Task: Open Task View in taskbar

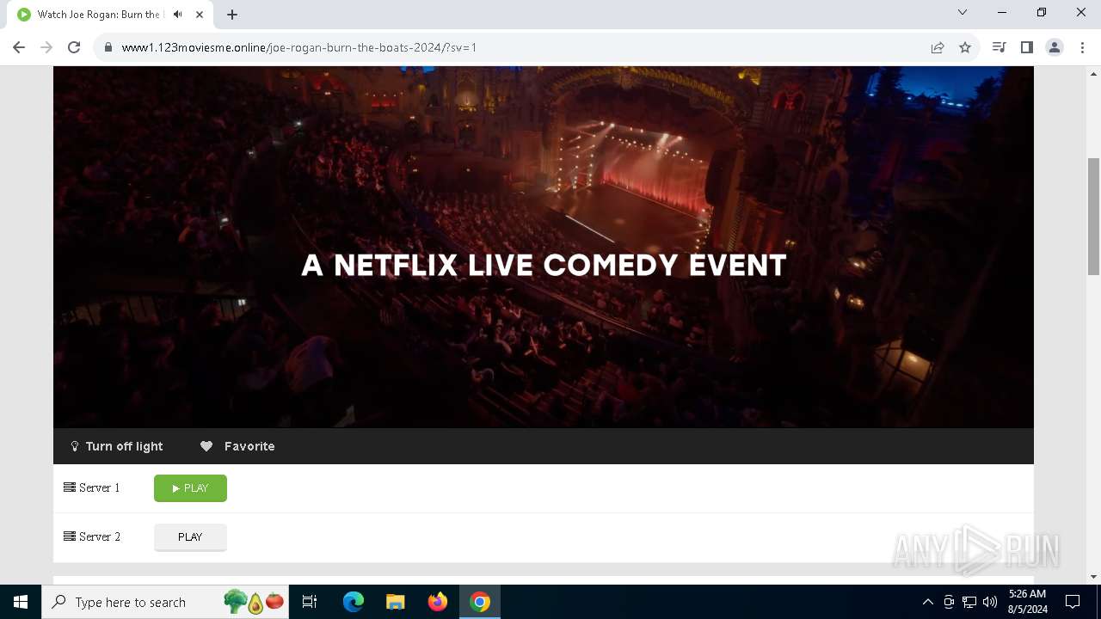Action: point(310,602)
